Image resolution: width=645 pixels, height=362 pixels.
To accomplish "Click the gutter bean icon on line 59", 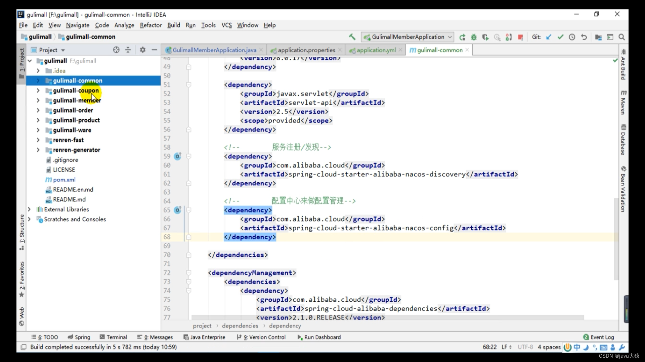I will point(178,156).
